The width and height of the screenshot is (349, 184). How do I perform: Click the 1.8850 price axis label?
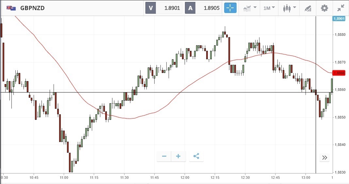click(340, 117)
